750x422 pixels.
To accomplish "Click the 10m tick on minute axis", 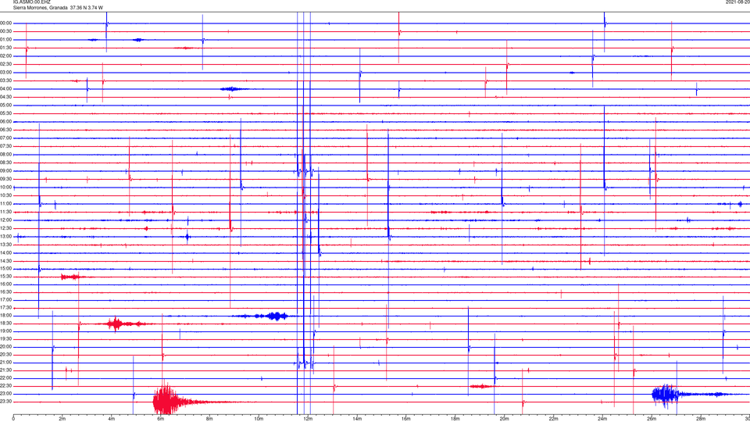I will coord(259,419).
